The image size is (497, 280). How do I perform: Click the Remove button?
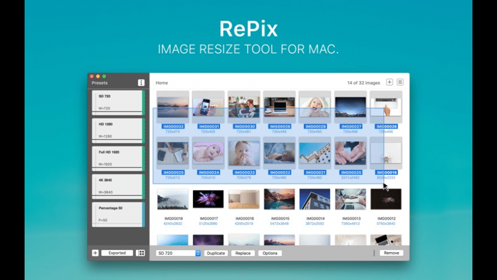click(391, 253)
